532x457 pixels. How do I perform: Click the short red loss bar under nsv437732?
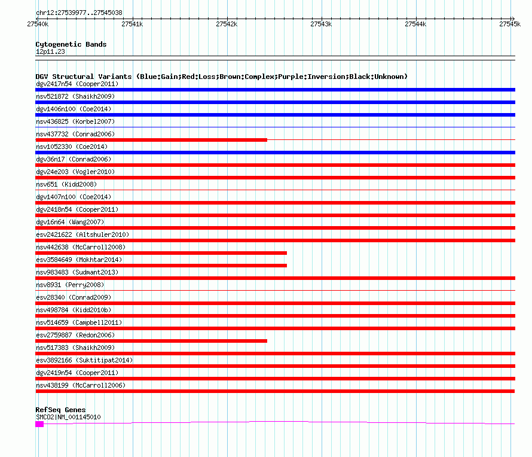[151, 140]
